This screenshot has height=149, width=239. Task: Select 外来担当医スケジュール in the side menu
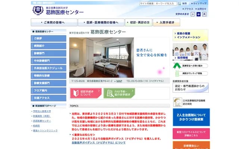point(49,68)
